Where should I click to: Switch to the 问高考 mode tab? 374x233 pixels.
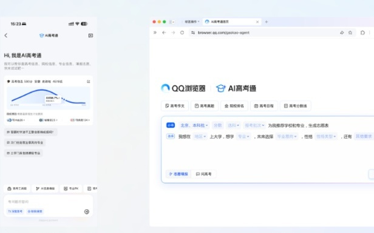[204, 174]
